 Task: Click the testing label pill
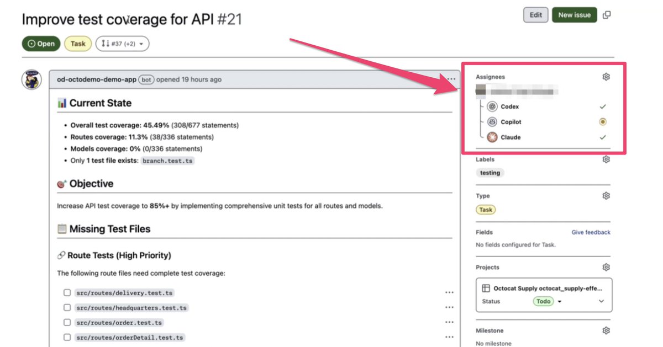[490, 173]
